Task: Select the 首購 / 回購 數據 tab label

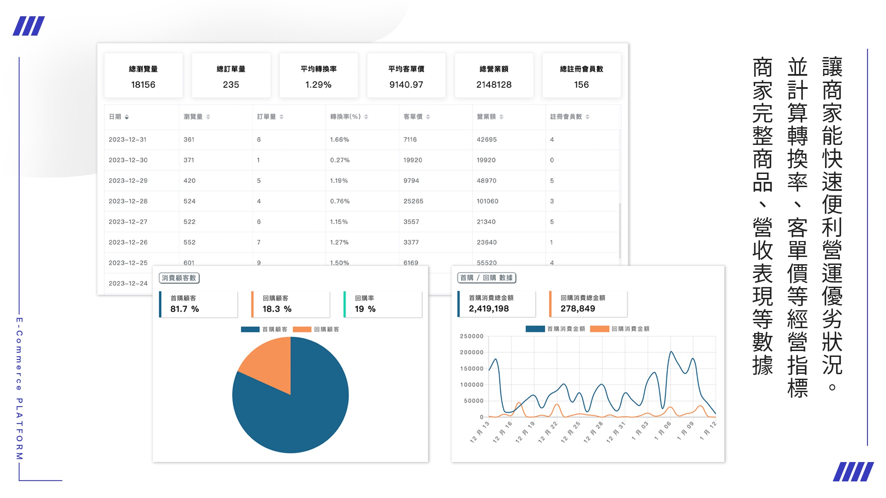Action: [x=487, y=278]
